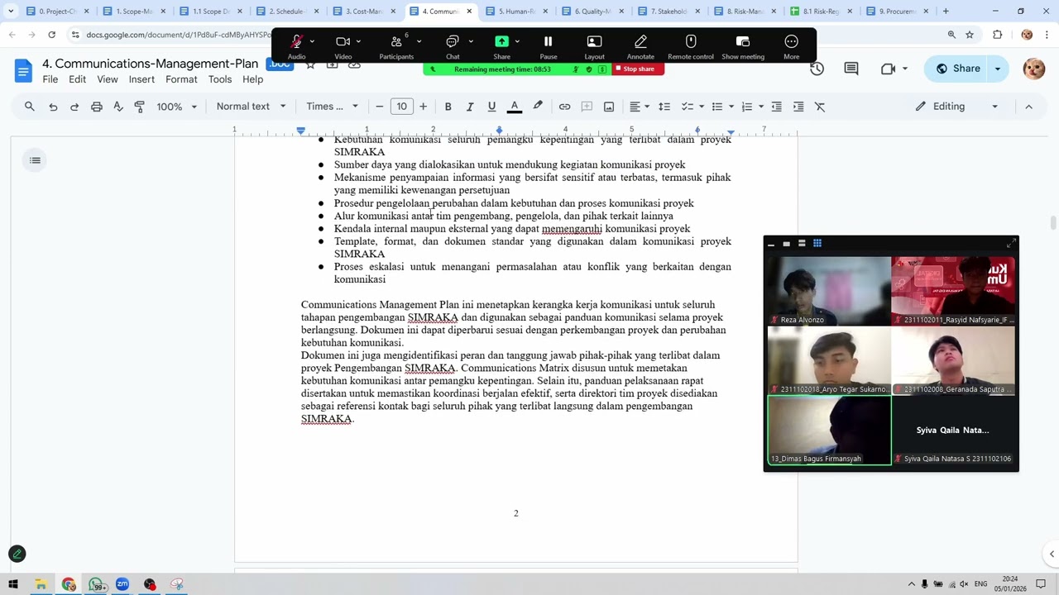Click Show meeting in Zoom toolbar
1059x595 pixels.
click(x=743, y=45)
